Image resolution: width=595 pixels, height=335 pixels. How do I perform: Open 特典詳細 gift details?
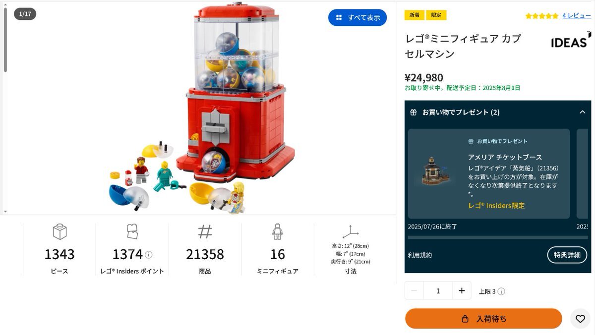point(567,255)
